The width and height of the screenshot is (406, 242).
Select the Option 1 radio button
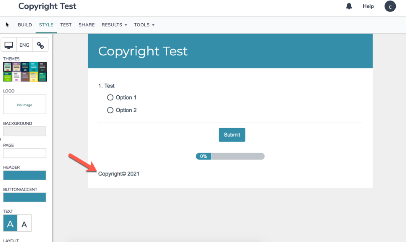coord(110,98)
